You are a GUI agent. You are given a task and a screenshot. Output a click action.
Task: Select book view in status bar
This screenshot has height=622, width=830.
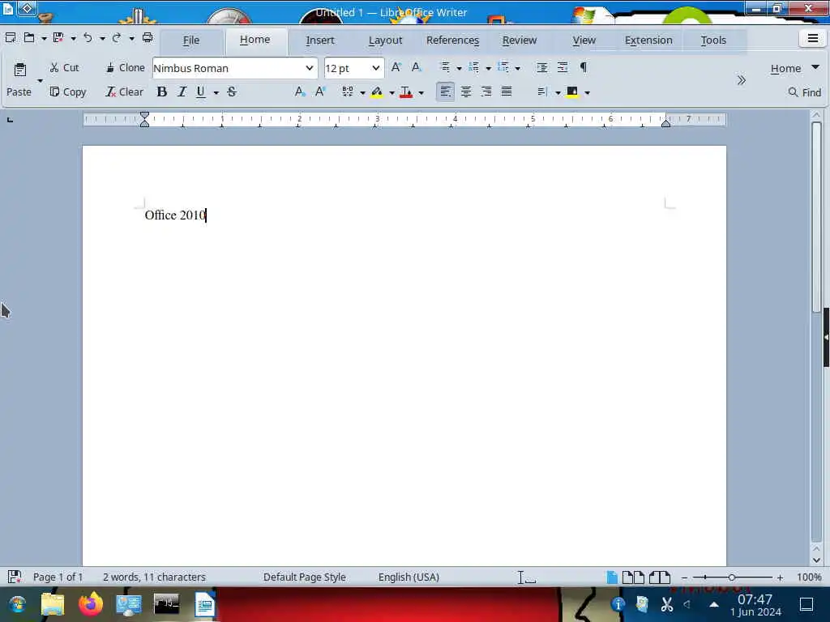pyautogui.click(x=660, y=577)
